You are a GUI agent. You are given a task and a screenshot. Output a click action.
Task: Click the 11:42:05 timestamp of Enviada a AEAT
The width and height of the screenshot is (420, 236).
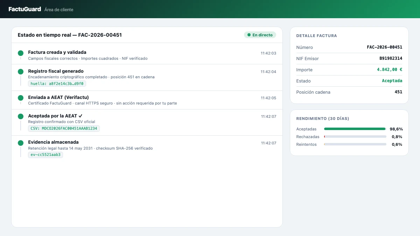tap(268, 98)
